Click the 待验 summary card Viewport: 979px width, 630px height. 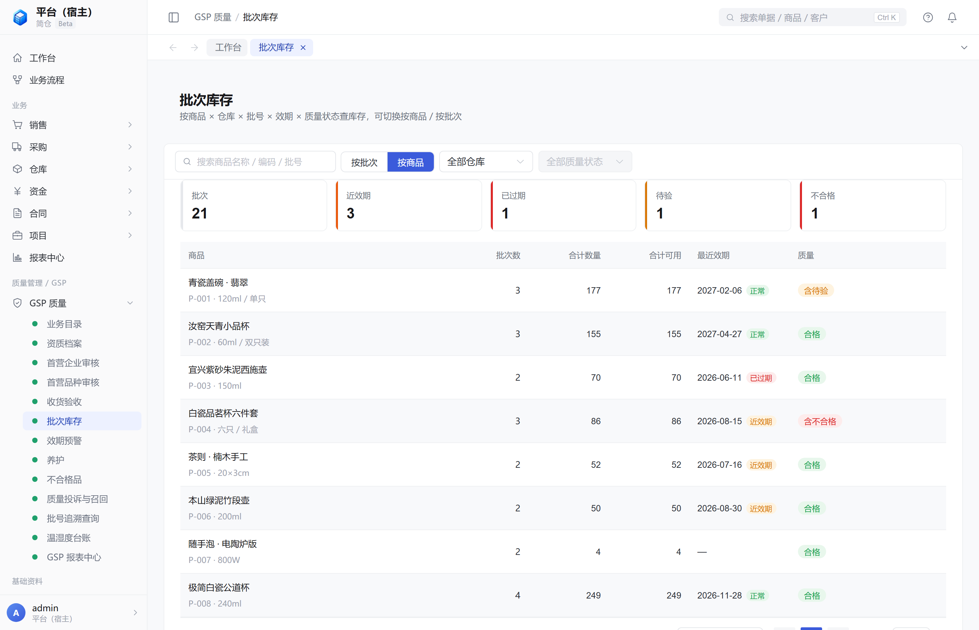coord(718,205)
